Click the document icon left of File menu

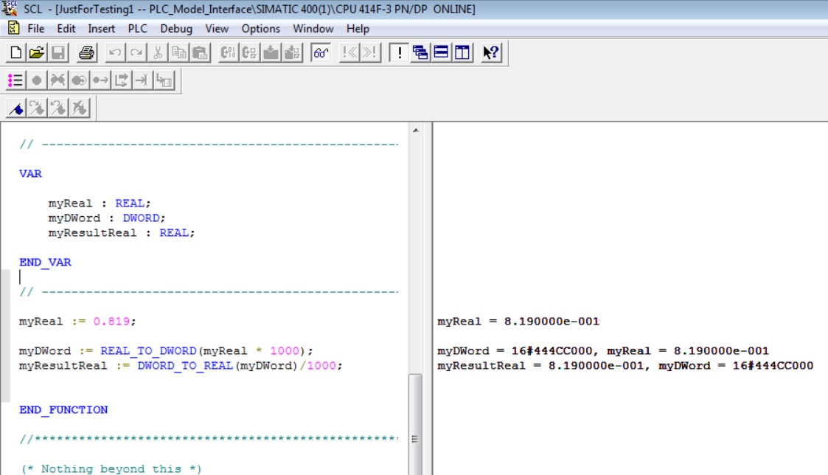(x=13, y=28)
